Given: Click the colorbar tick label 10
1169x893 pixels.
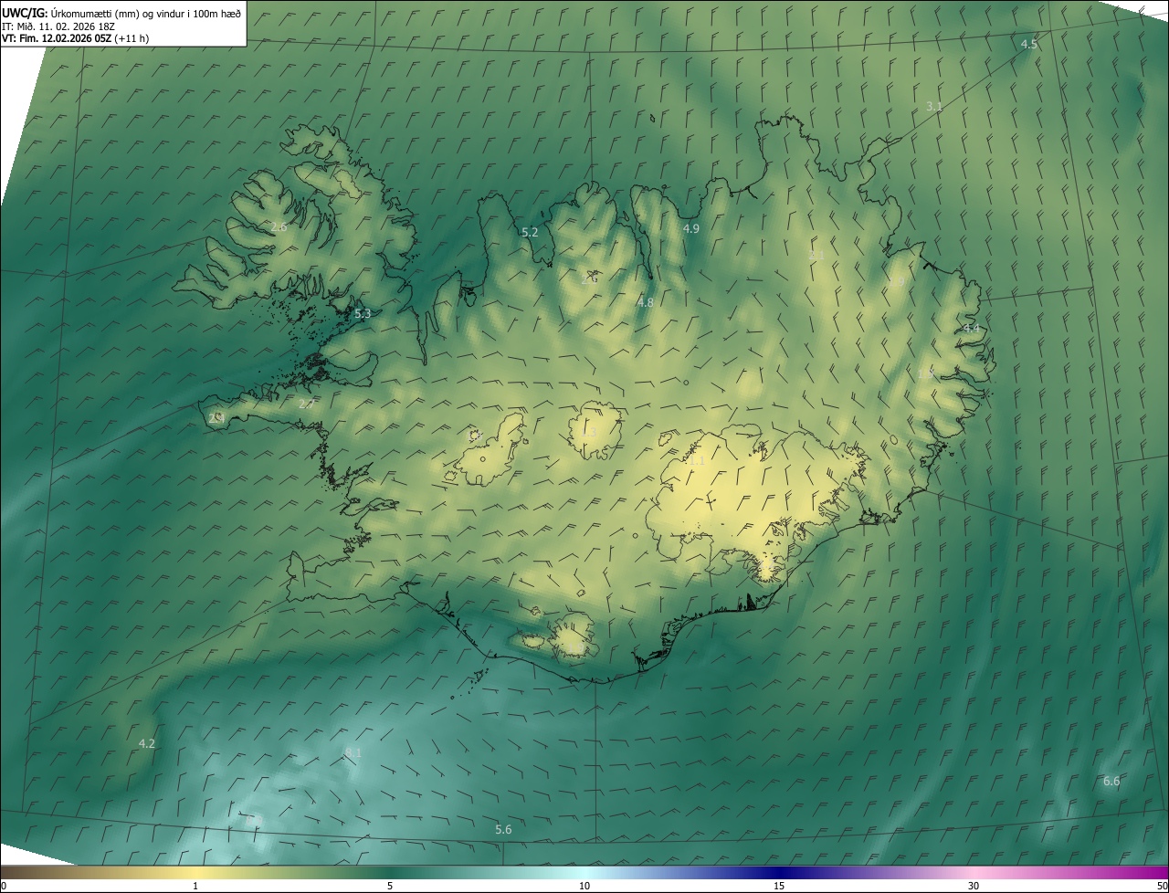Looking at the screenshot, I should [584, 886].
